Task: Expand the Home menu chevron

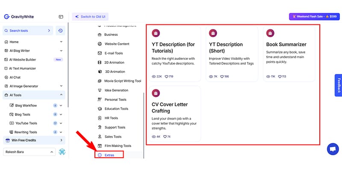Action: [61, 41]
